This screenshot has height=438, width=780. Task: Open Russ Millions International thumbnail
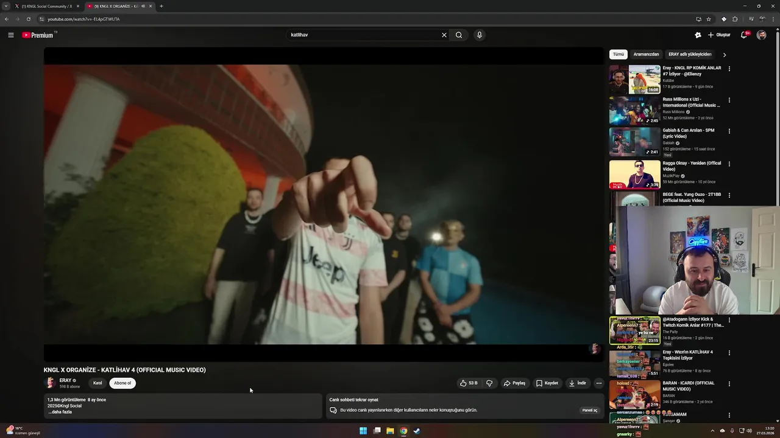(x=635, y=110)
